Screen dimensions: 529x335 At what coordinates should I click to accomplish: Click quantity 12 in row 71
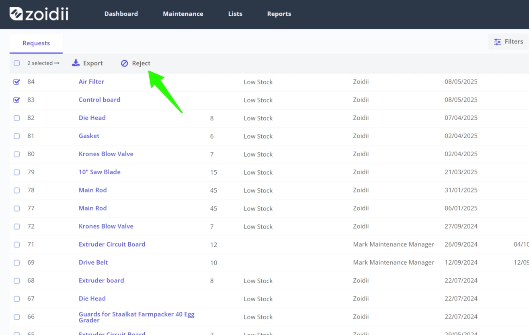(x=213, y=245)
